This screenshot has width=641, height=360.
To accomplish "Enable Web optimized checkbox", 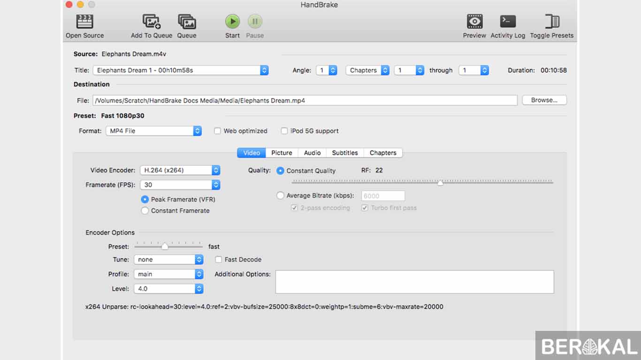I will pyautogui.click(x=217, y=131).
